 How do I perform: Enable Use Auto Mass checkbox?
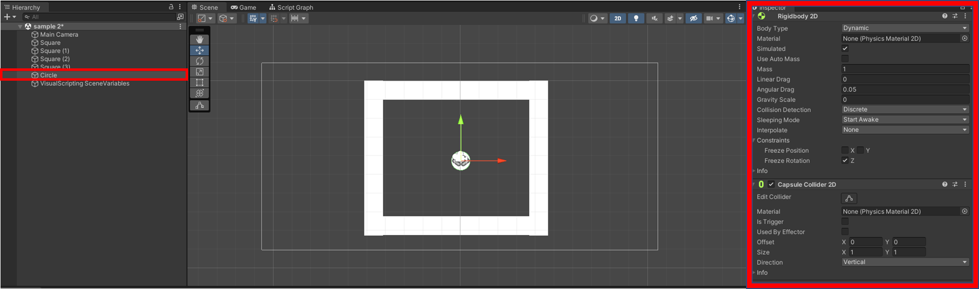845,59
